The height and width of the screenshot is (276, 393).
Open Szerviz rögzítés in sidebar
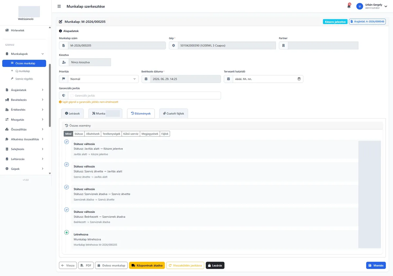click(x=24, y=79)
